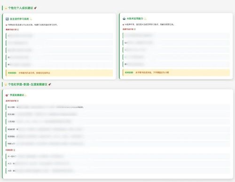Viewport: 235px width, 182px height.
Task: Click the 学涯发展建议 card title
Action: pyautogui.click(x=17, y=95)
